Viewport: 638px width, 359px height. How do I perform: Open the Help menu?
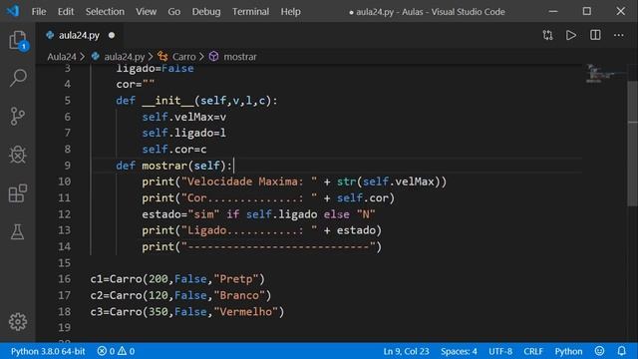pos(290,11)
